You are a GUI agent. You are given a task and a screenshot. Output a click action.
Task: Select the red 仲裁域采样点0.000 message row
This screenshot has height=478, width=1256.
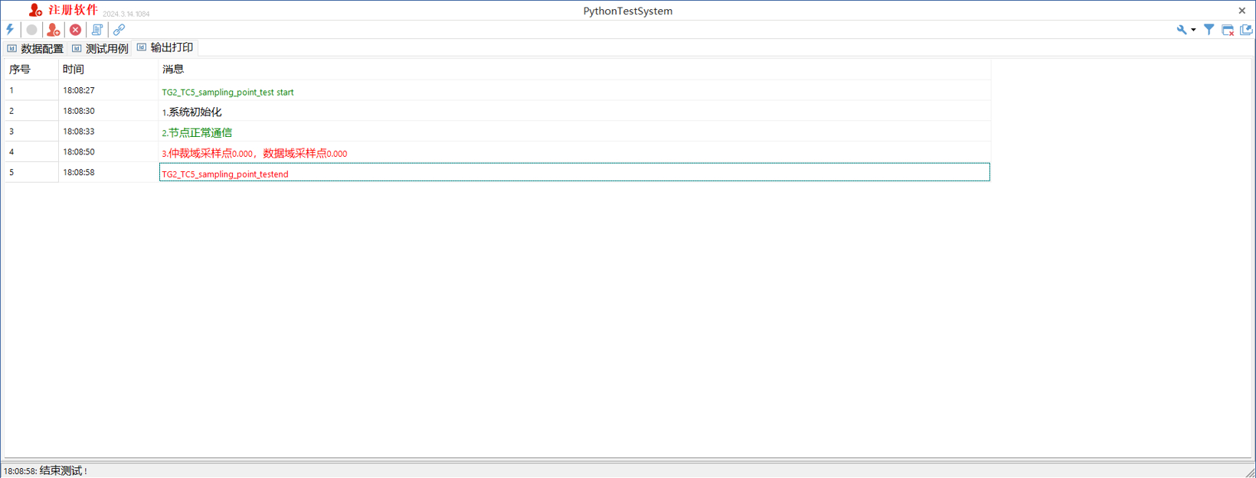[498, 152]
